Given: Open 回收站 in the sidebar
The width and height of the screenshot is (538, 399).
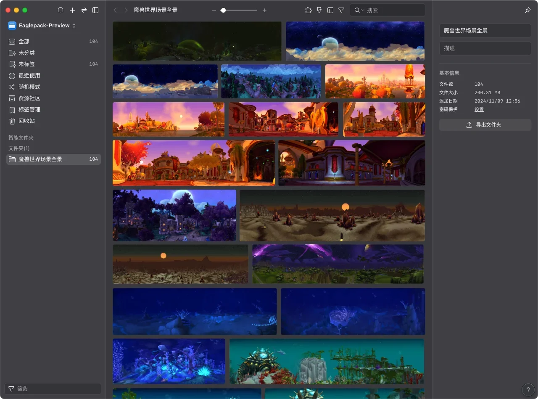Looking at the screenshot, I should pos(53,121).
